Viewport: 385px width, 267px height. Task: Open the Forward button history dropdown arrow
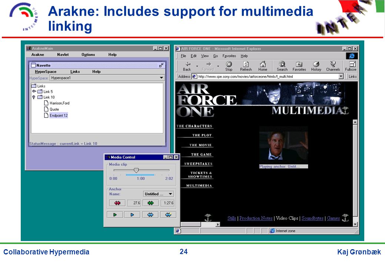tap(218, 66)
